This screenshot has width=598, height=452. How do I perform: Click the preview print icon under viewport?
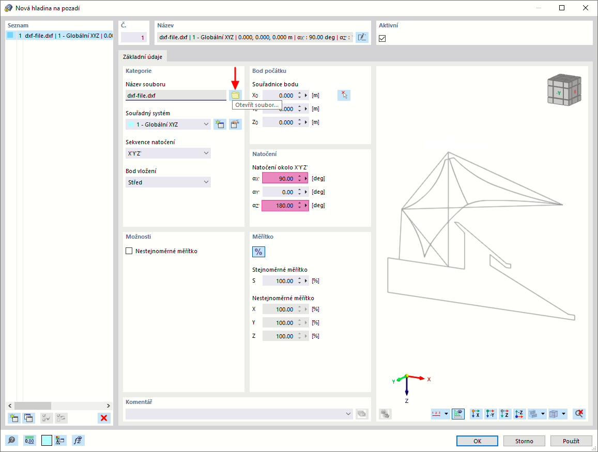385,414
